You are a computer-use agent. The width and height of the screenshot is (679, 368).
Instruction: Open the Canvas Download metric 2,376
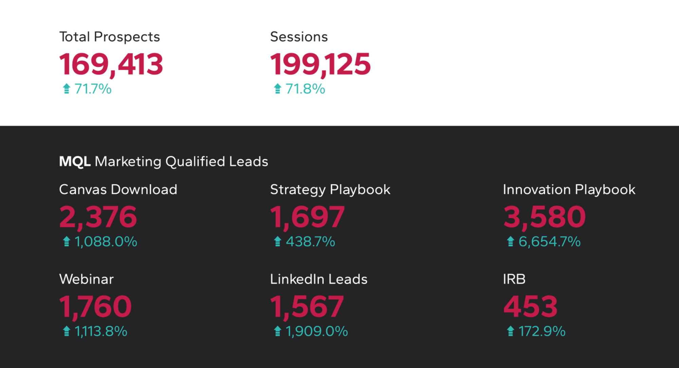point(98,217)
